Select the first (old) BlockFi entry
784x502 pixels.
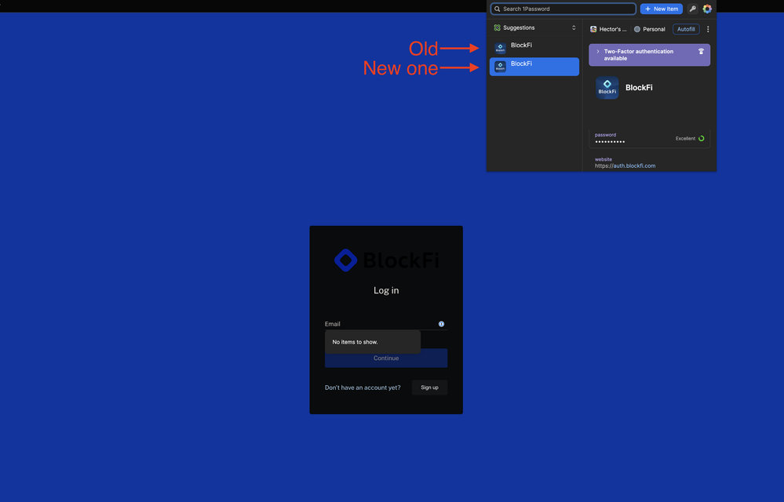point(534,48)
